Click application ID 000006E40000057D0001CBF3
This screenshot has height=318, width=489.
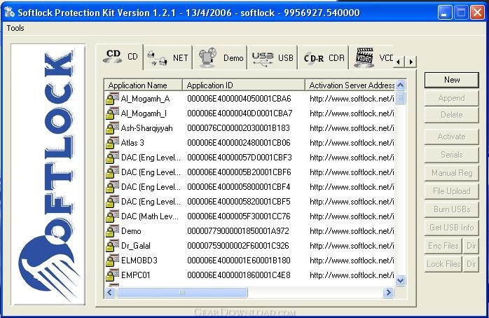(x=240, y=158)
